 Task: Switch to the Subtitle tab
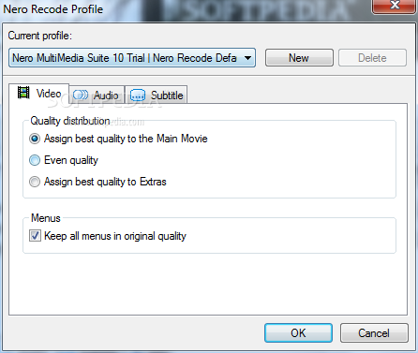(157, 95)
